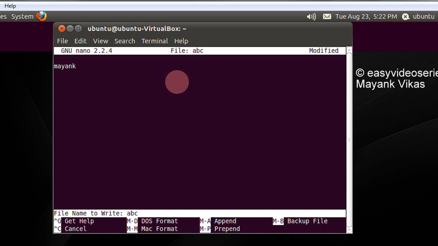Click the GNU nano 2.2.4 title text
The height and width of the screenshot is (246, 438).
click(87, 51)
